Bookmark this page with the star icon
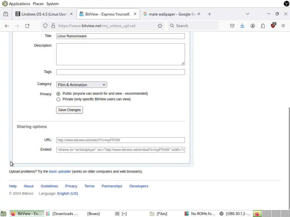Viewport: 290px width, 217px height. pyautogui.click(x=160, y=26)
